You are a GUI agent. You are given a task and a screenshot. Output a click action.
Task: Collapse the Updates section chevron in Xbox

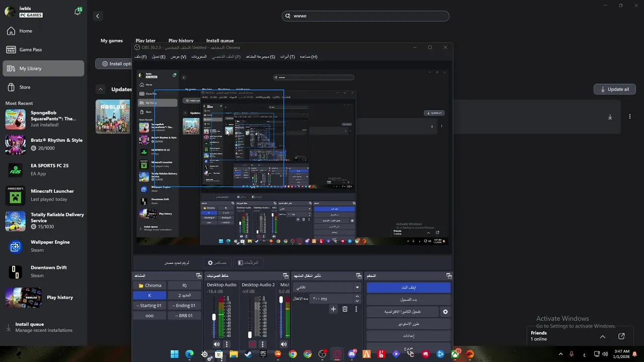[x=101, y=89]
